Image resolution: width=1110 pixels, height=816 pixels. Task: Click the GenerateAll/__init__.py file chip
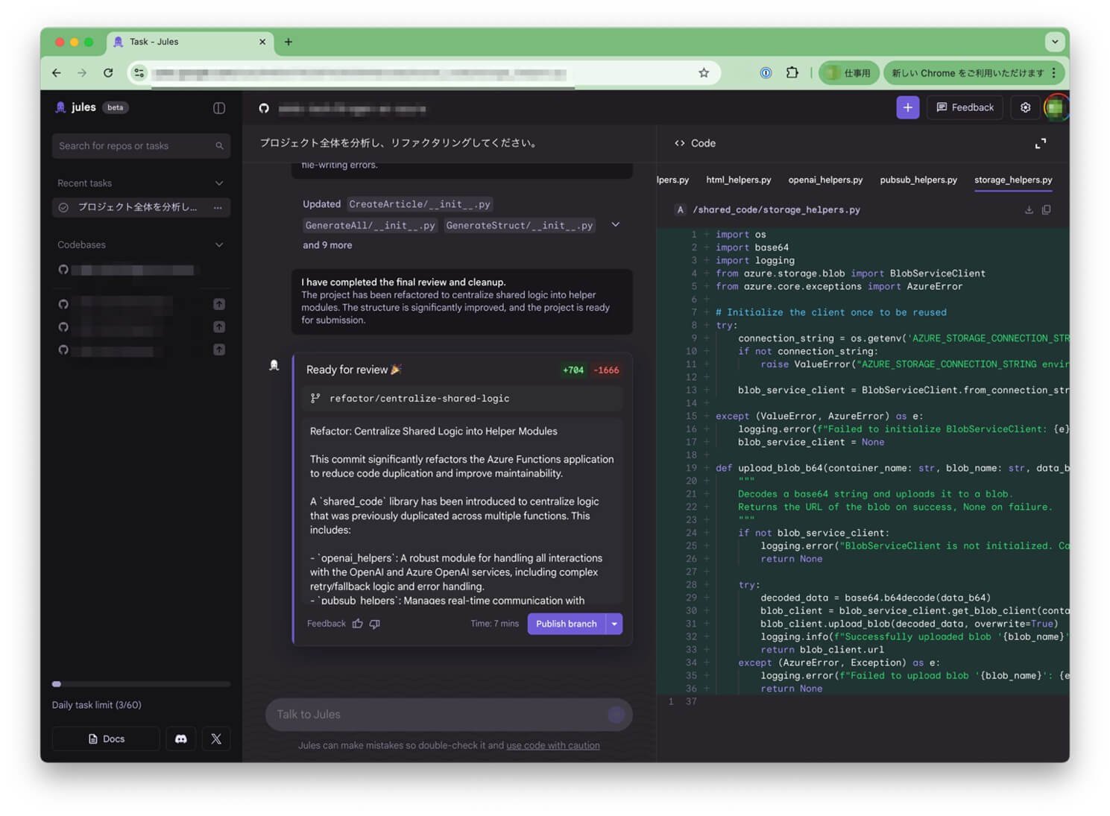[370, 225]
